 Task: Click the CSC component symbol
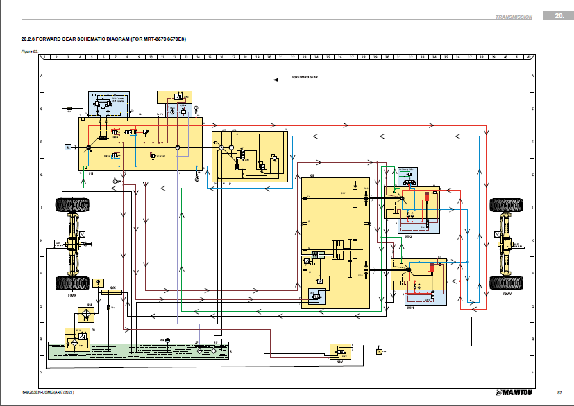[112, 292]
